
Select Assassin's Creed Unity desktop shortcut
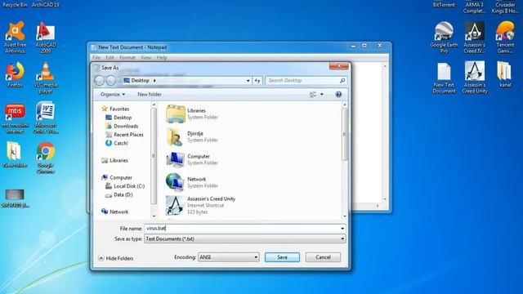point(475,78)
